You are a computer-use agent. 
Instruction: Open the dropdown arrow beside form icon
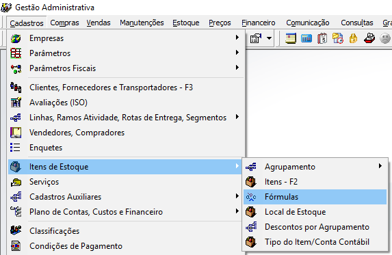pos(269,38)
